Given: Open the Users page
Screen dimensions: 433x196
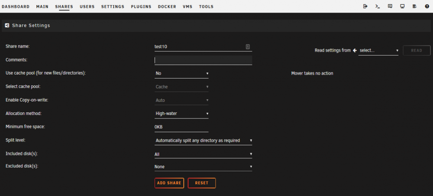Looking at the screenshot, I should click(x=87, y=7).
